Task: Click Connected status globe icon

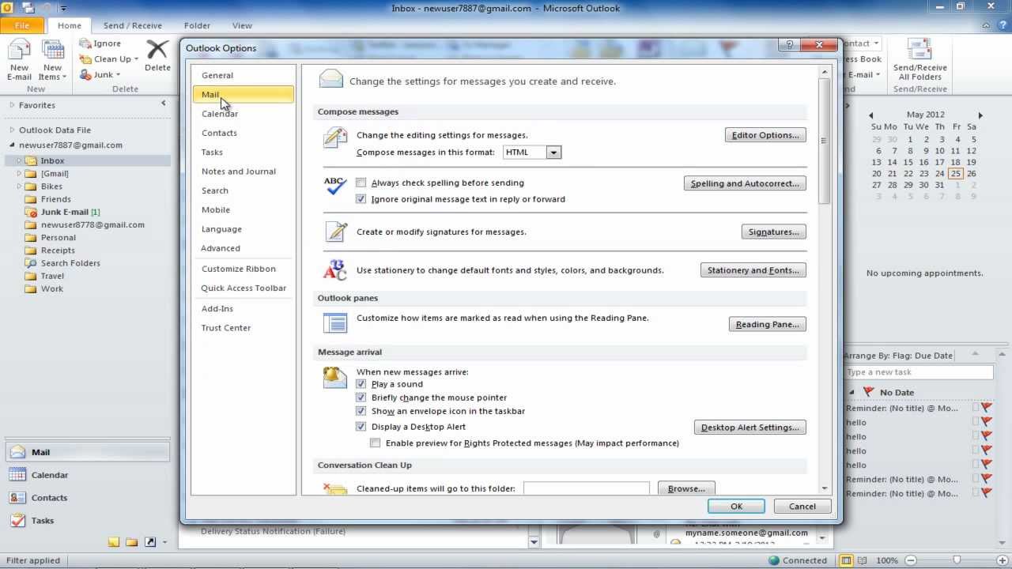Action: pos(774,560)
